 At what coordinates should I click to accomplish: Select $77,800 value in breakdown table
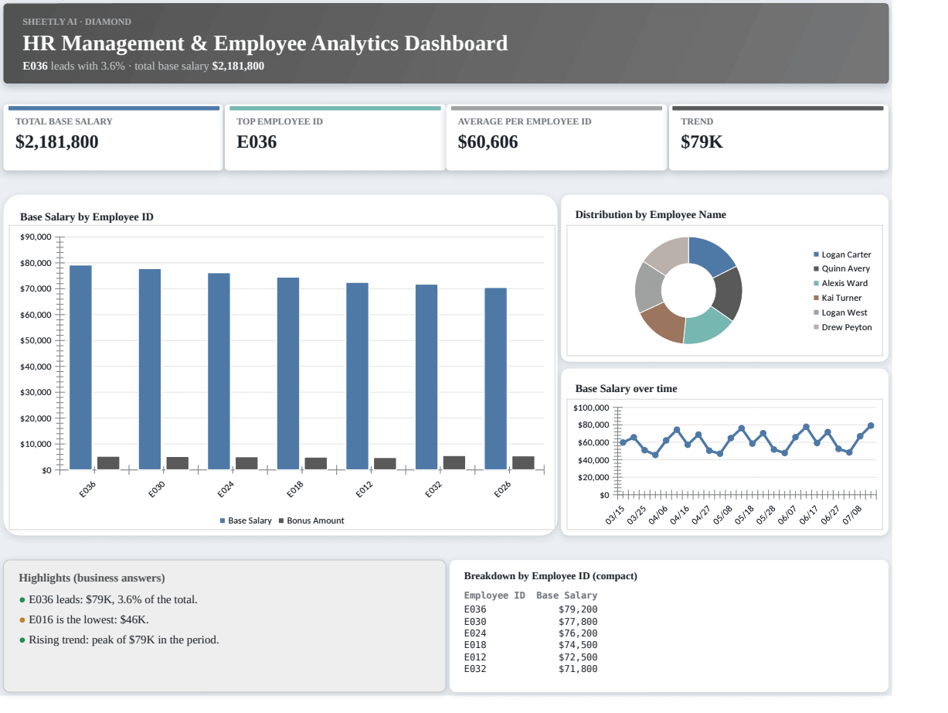(x=578, y=622)
